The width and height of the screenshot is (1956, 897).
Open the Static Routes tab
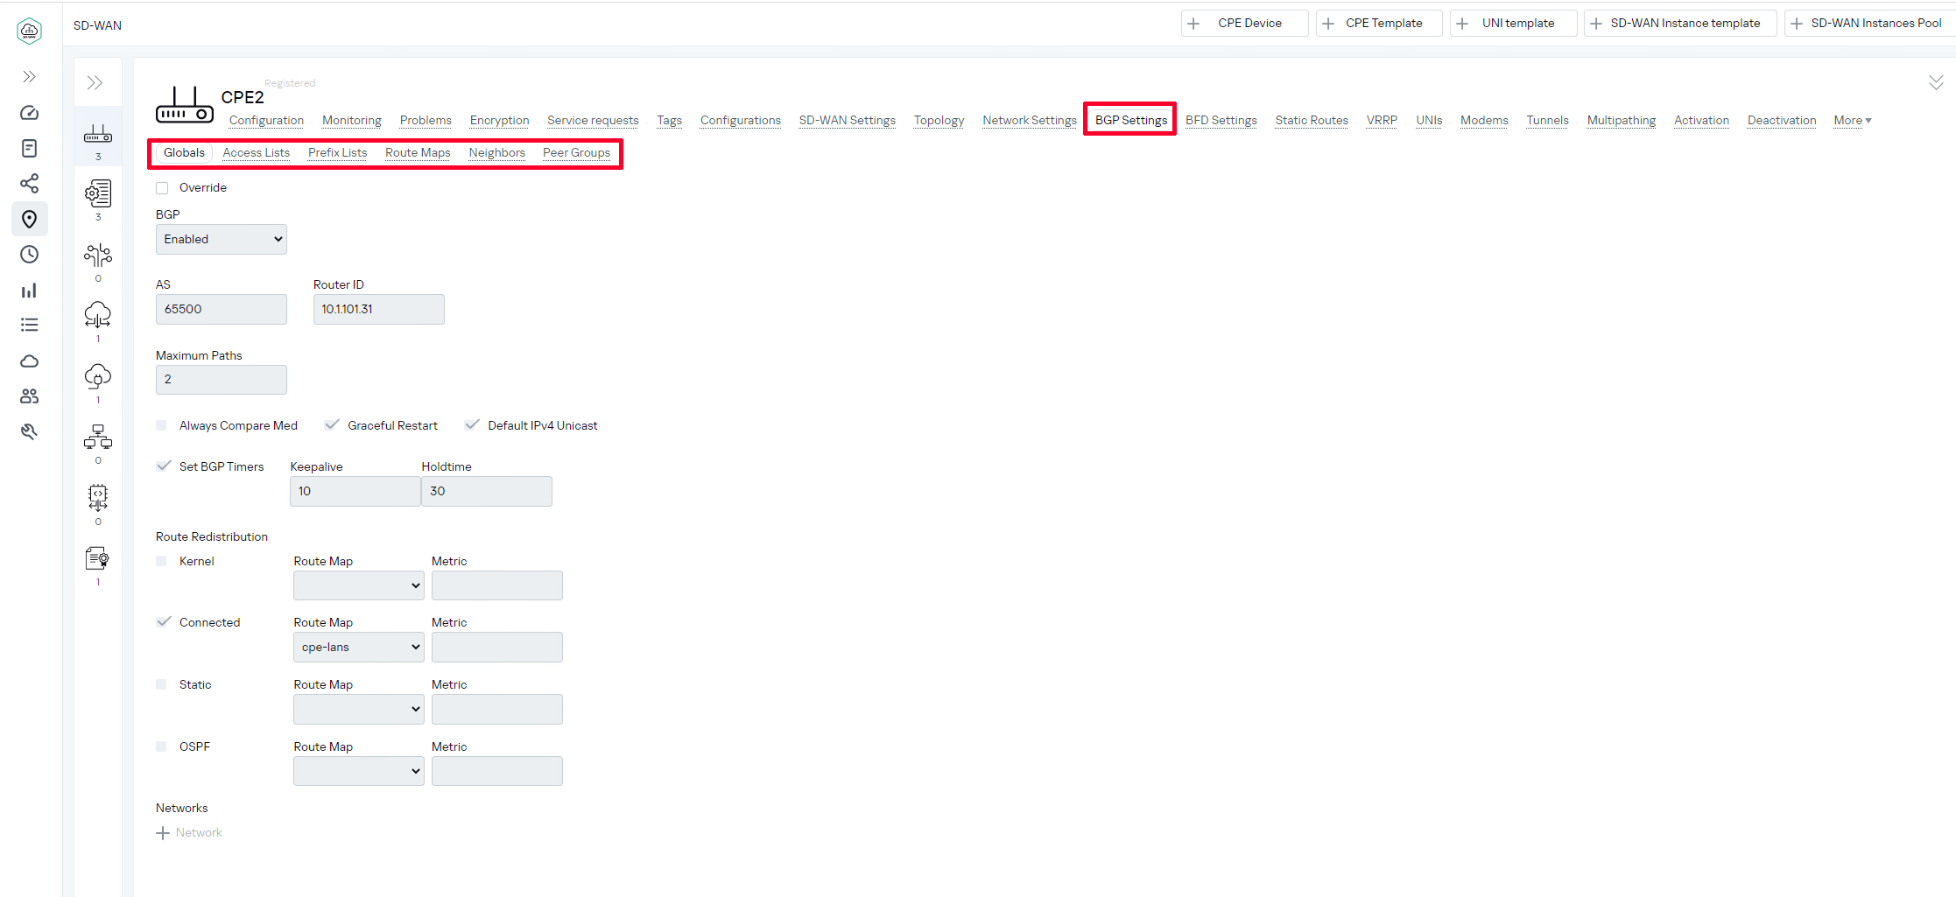[1311, 121]
